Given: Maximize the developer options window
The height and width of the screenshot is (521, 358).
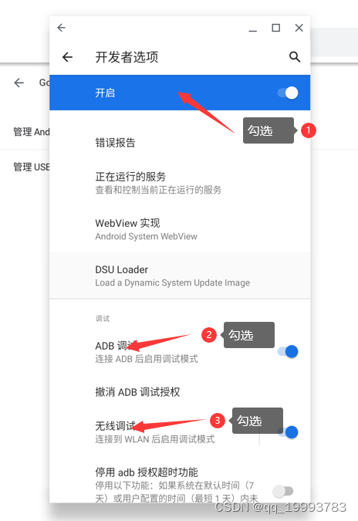Looking at the screenshot, I should coord(276,28).
